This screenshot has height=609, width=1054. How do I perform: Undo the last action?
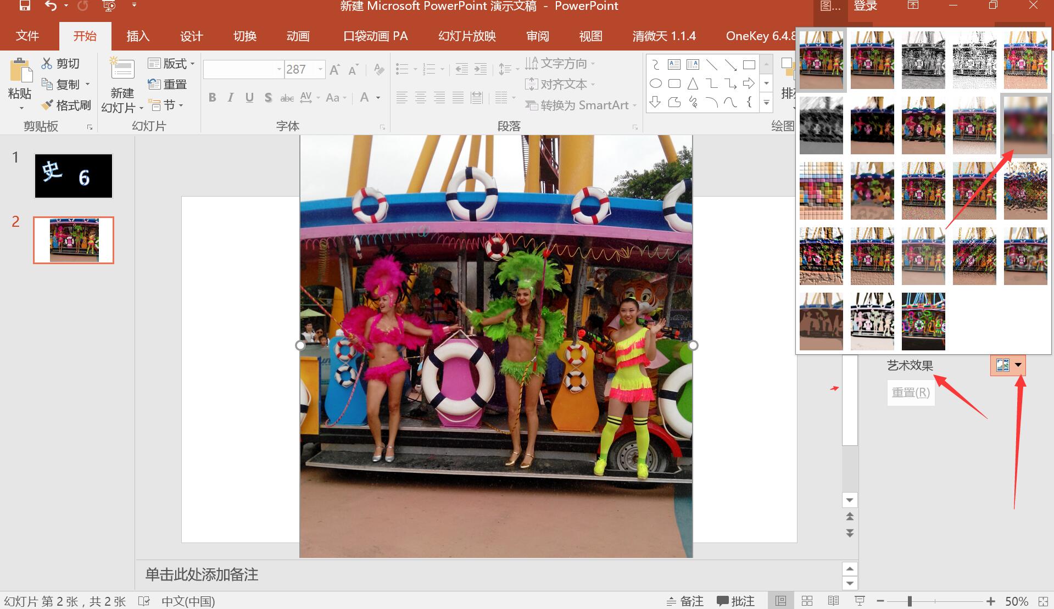pos(51,6)
